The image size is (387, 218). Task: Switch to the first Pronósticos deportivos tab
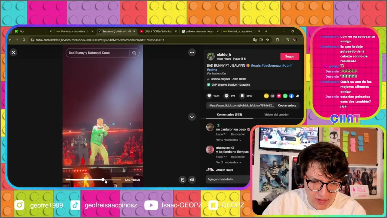[x=74, y=31]
